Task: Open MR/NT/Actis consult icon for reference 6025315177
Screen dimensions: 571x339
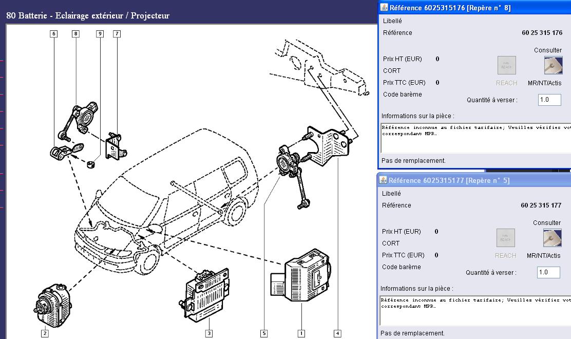Action: point(552,238)
